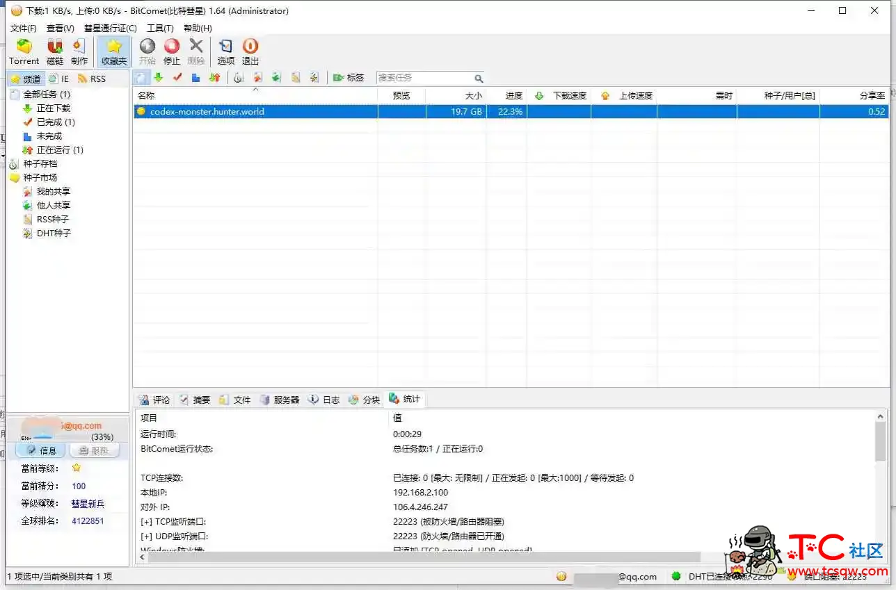Click the 删除 delete task icon
The height and width of the screenshot is (590, 896).
[196, 52]
